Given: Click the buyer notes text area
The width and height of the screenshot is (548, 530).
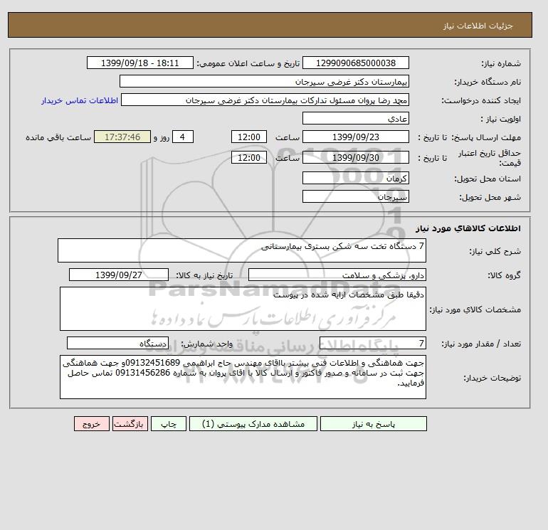Looking at the screenshot, I should click(x=243, y=377).
